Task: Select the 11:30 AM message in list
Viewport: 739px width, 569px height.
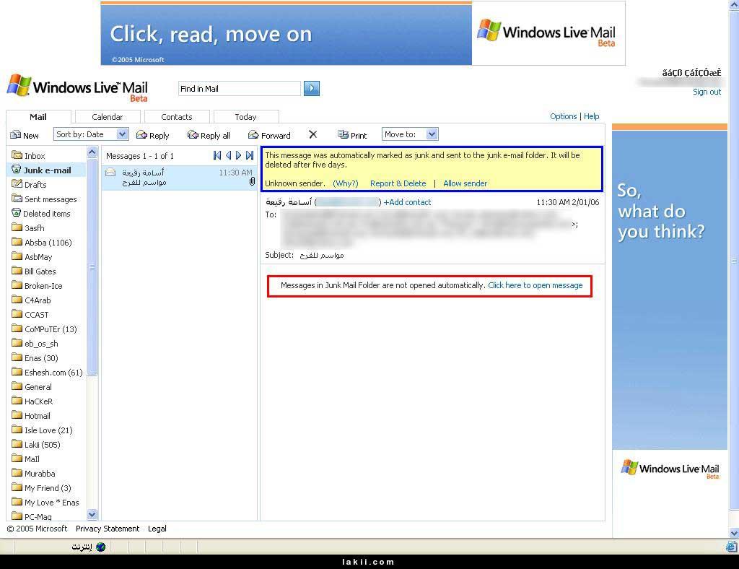Action: pyautogui.click(x=179, y=177)
